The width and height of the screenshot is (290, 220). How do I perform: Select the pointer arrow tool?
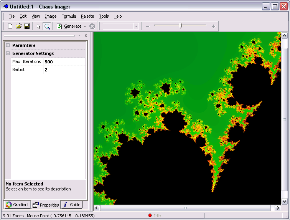[x=38, y=26]
